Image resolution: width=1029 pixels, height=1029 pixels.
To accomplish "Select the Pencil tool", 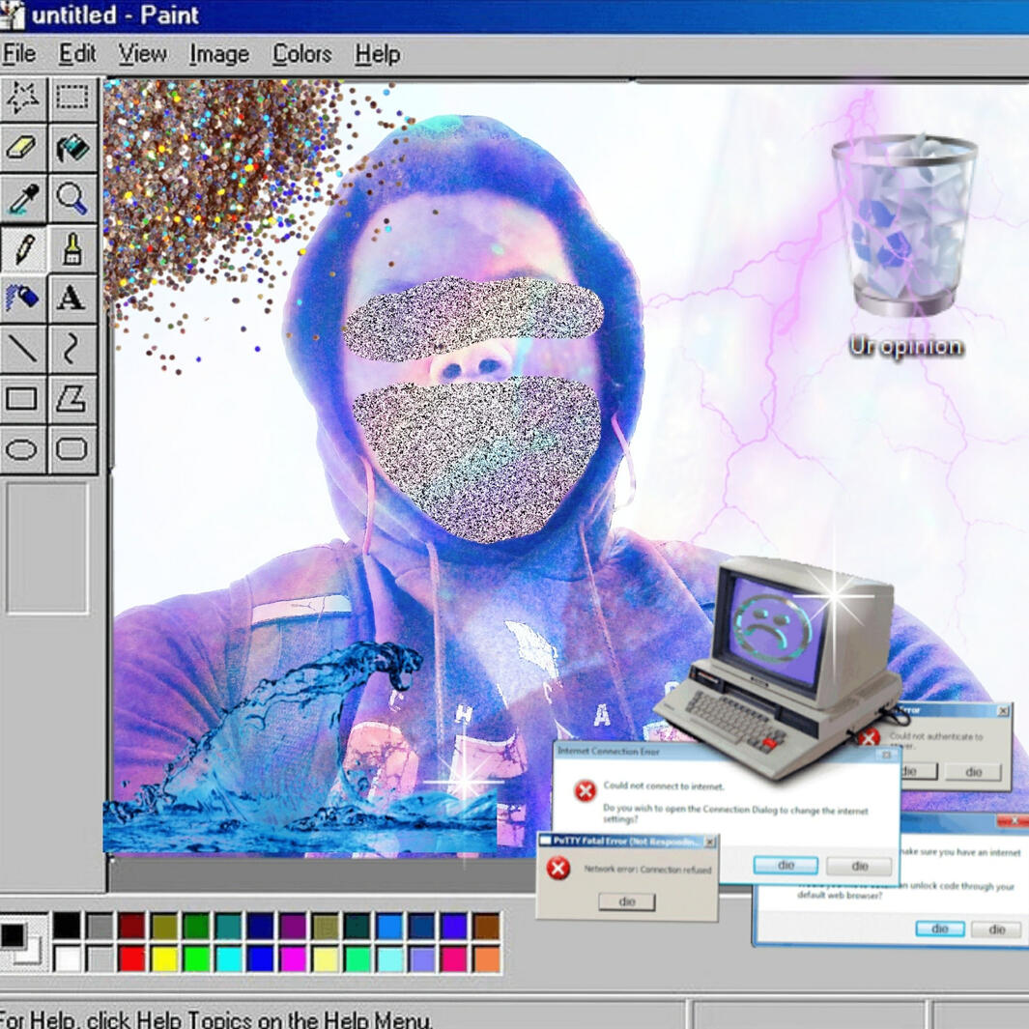I will point(22,248).
